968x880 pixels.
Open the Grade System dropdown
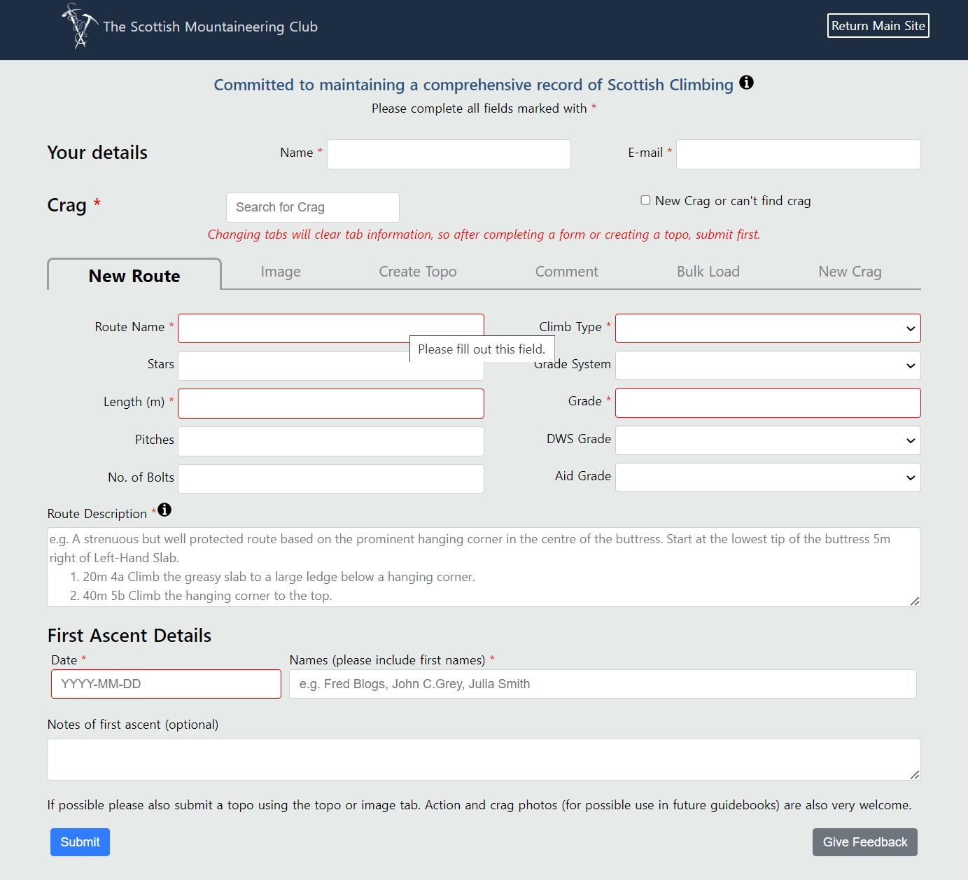click(x=768, y=365)
